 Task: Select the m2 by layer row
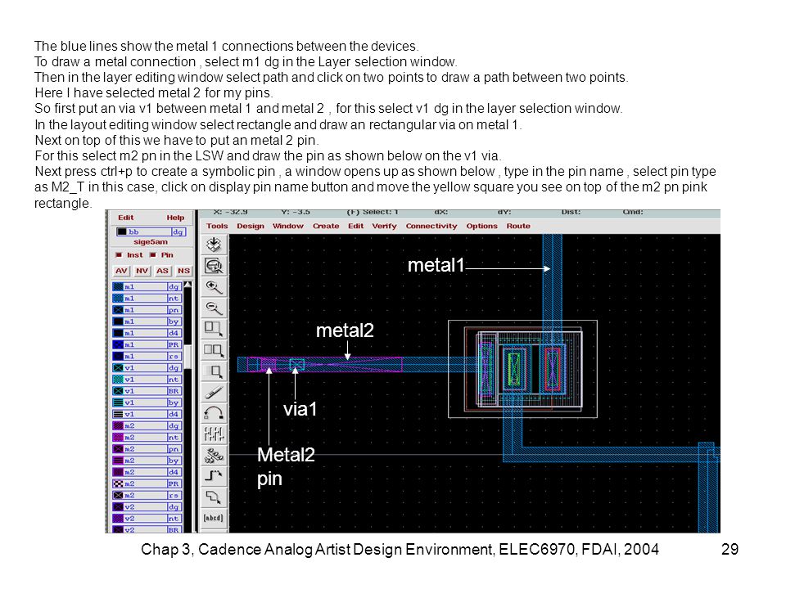(x=147, y=461)
